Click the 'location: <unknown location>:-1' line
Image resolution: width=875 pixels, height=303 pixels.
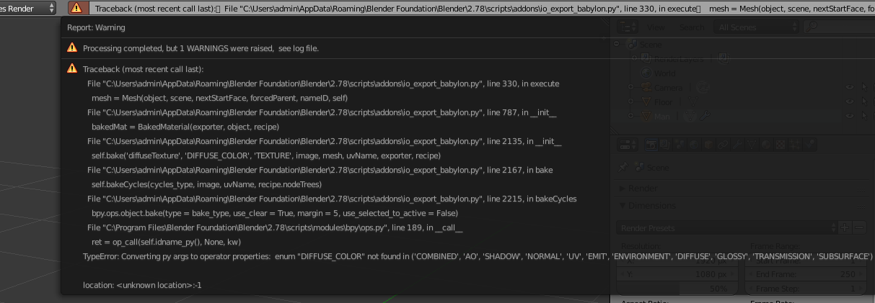(x=142, y=285)
